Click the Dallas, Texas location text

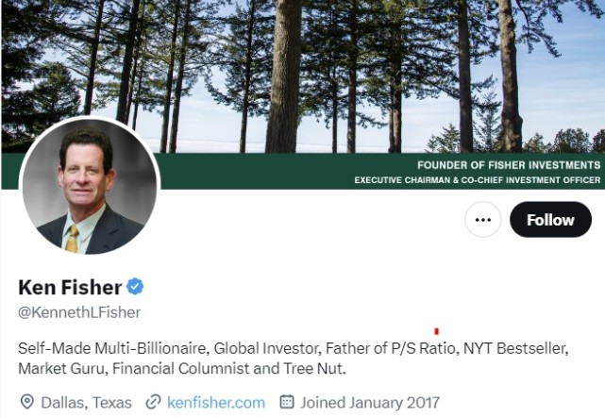[x=86, y=403]
